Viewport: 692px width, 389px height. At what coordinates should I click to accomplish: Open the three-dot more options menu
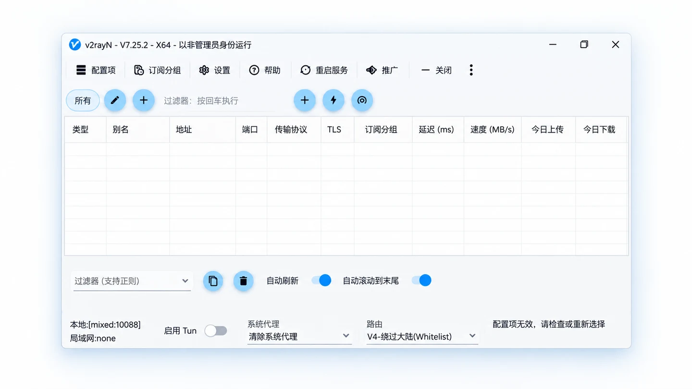pyautogui.click(x=471, y=70)
